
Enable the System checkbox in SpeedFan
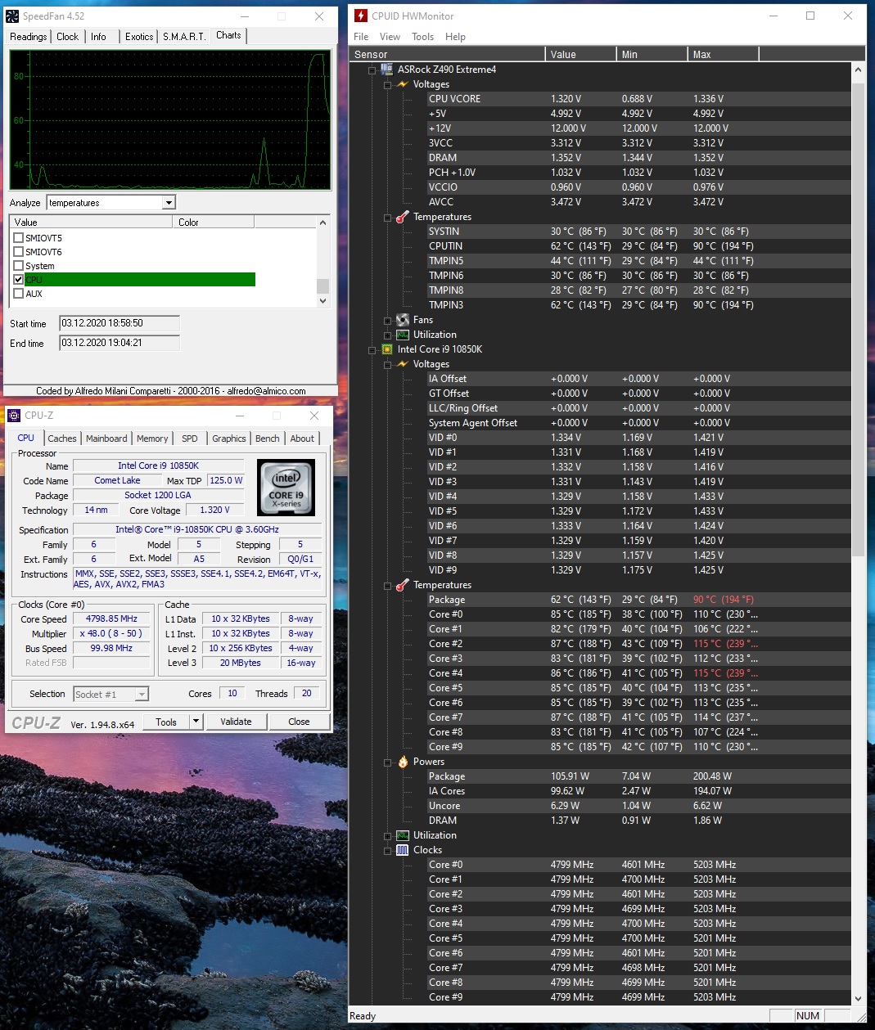pos(17,265)
